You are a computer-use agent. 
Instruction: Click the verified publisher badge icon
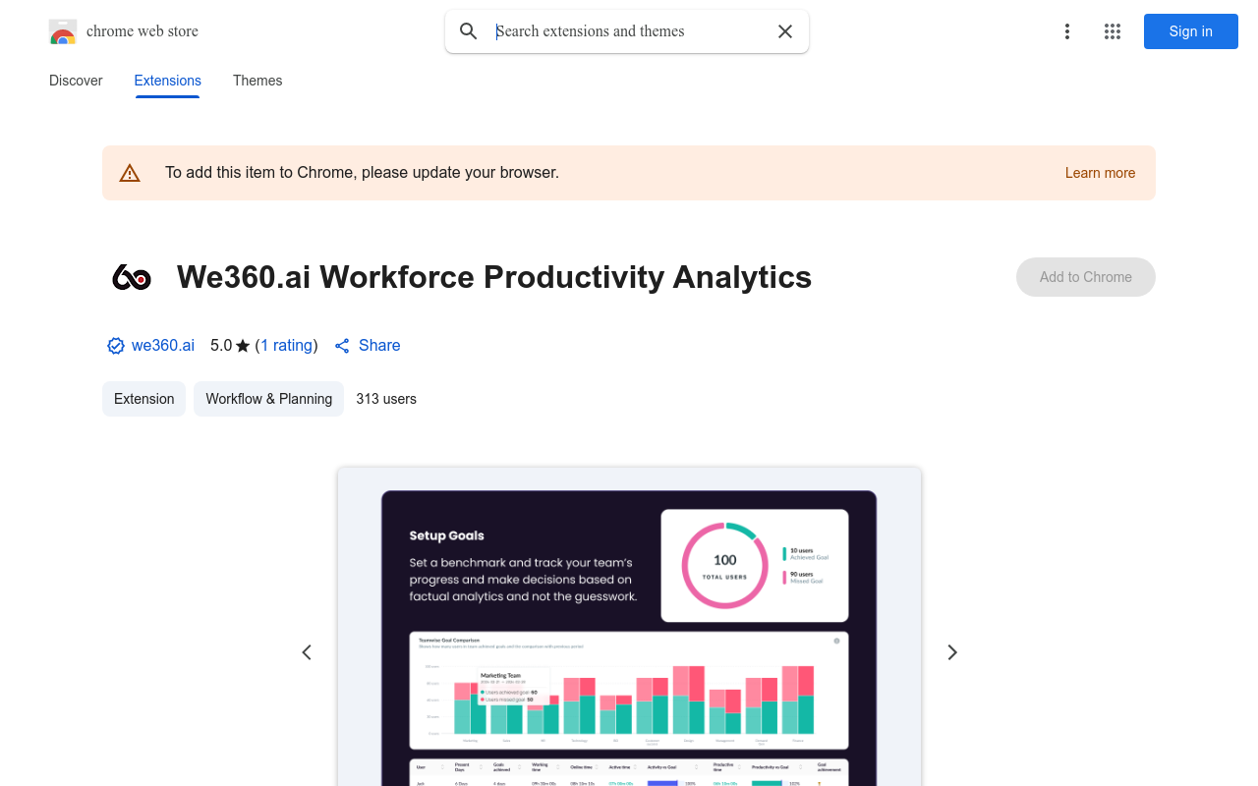click(116, 346)
